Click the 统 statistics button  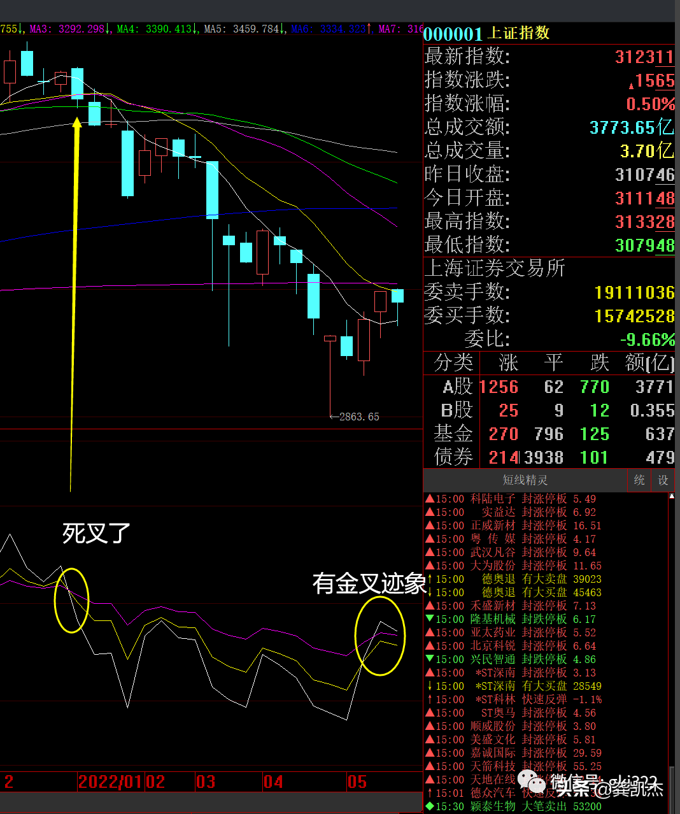pyautogui.click(x=639, y=480)
